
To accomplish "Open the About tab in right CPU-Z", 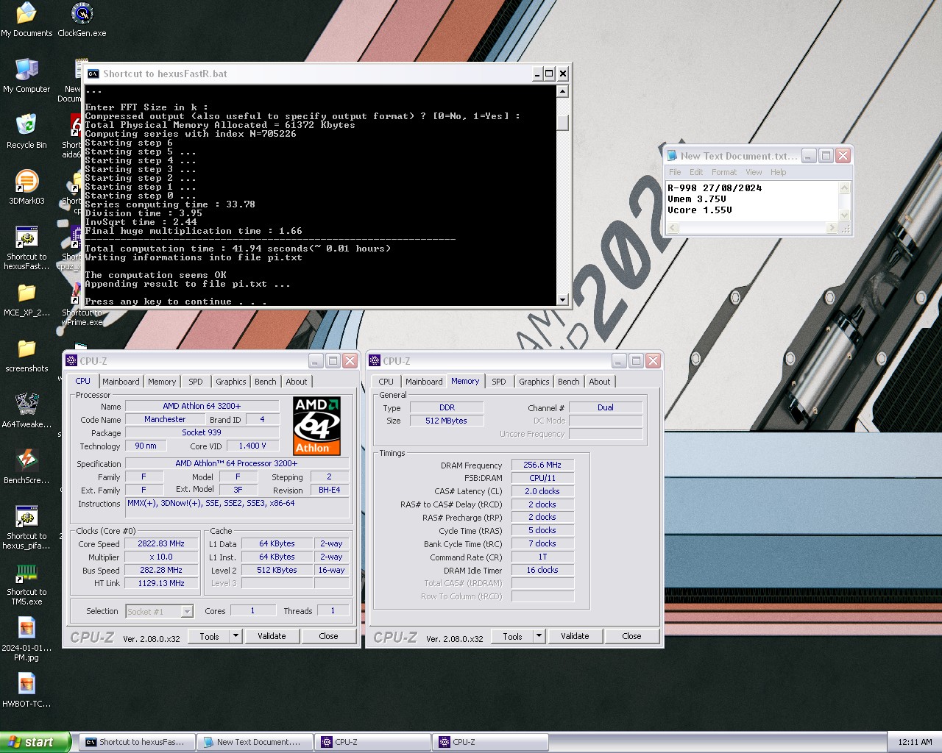I will [x=600, y=382].
